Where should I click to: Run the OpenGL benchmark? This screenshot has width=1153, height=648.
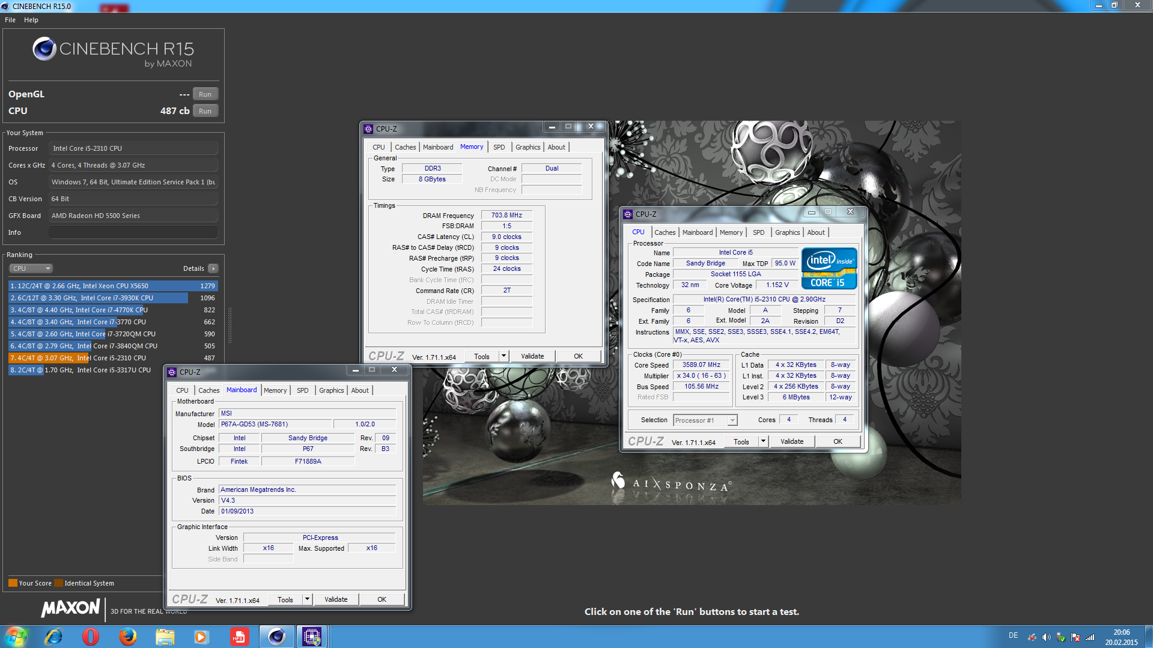205,94
